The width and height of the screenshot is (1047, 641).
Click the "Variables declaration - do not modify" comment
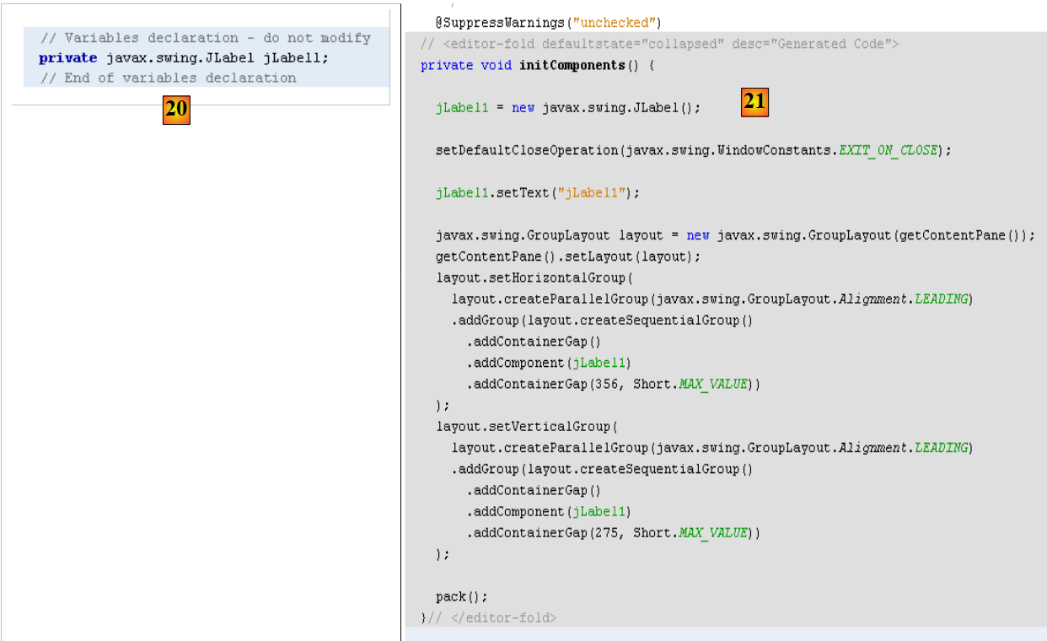pyautogui.click(x=205, y=38)
